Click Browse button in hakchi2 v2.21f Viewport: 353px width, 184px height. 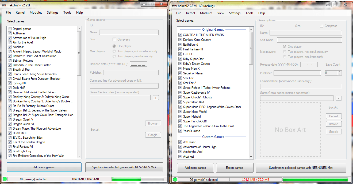pos(153,123)
